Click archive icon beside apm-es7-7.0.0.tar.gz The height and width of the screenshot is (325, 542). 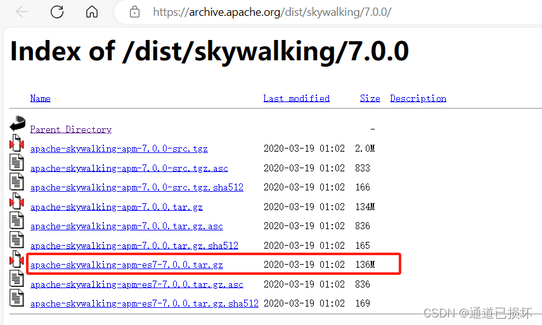tap(16, 259)
